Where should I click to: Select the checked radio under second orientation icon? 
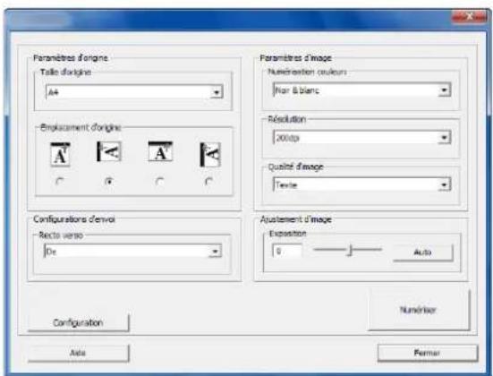109,182
